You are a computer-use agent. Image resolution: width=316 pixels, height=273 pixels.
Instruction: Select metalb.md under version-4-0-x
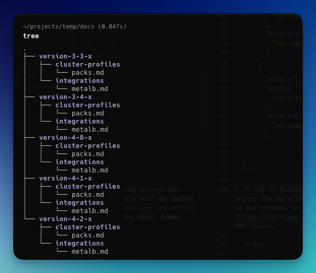90,170
